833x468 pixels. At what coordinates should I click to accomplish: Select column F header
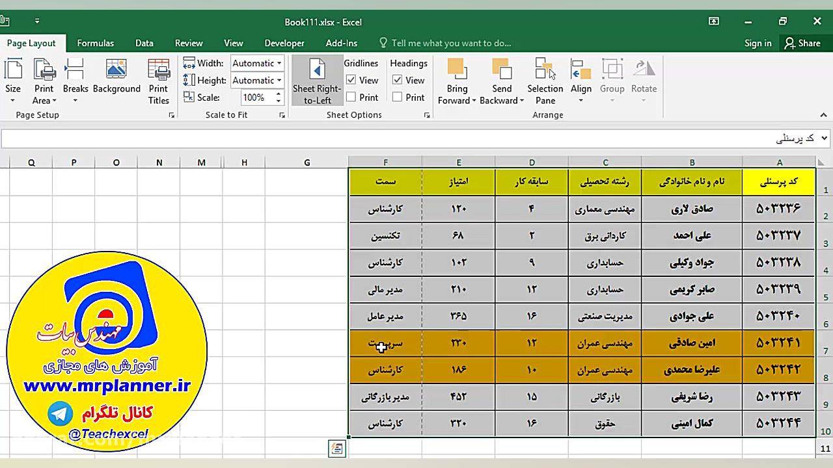[x=385, y=162]
